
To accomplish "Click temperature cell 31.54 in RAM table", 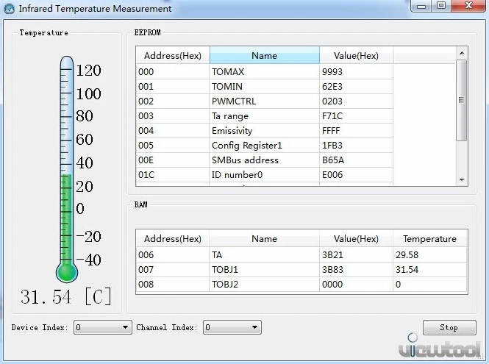I will click(x=429, y=269).
